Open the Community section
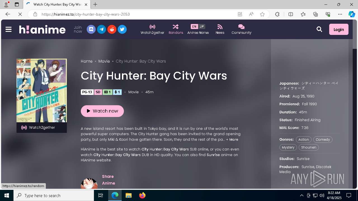The height and width of the screenshot is (201, 358). [x=241, y=29]
